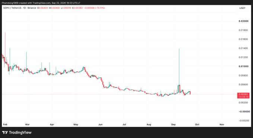253x138 pixels.
Task: Click the Mar time axis label
Action: click(28, 125)
